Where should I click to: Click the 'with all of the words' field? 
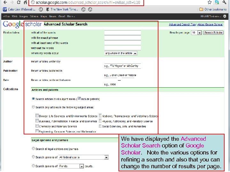[123, 32]
